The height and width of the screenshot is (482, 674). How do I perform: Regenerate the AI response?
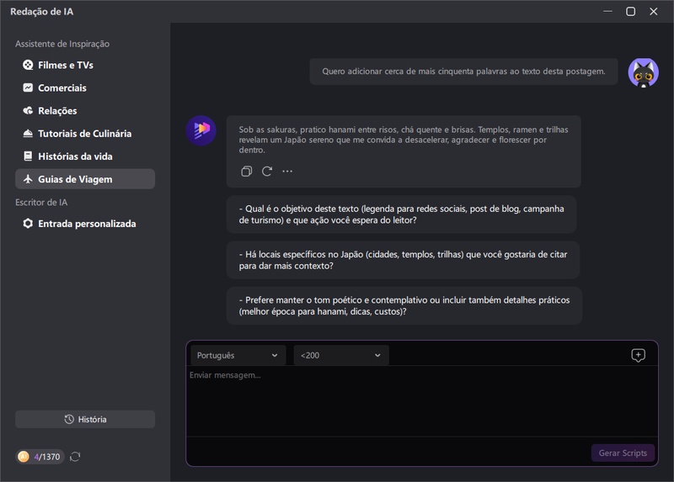click(267, 171)
